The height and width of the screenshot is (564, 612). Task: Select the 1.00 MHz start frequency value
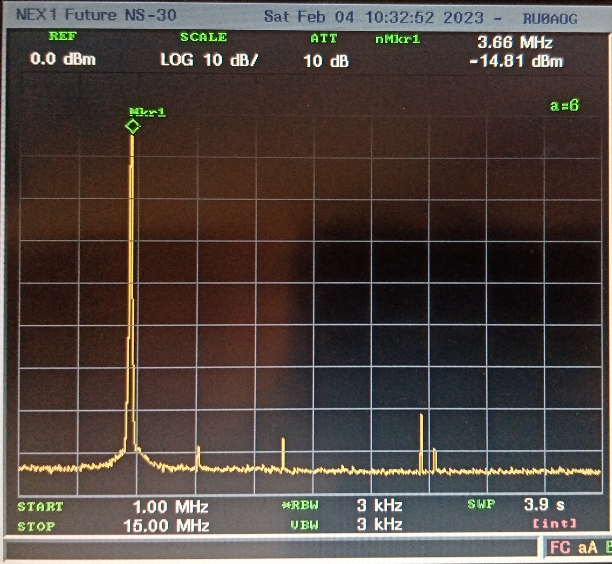(170, 507)
